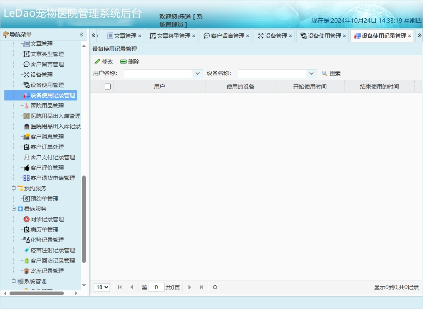Viewport: 423px width, 309px height.
Task: Click the 修改 edit pencil icon
Action: pos(97,62)
